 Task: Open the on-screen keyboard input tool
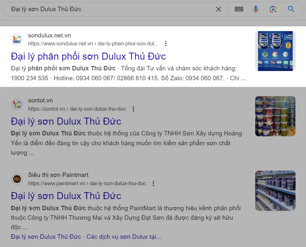pos(239,9)
